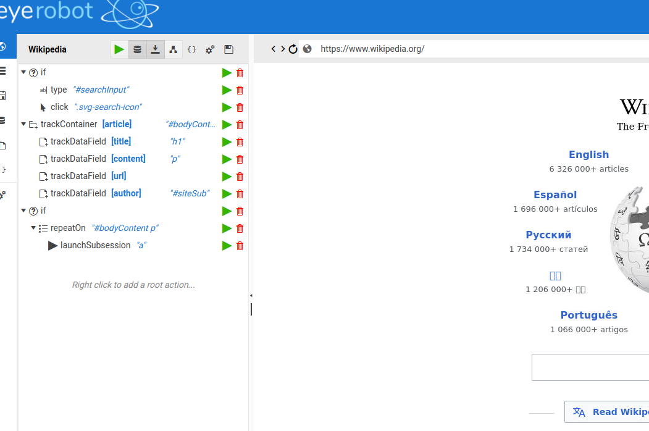The width and height of the screenshot is (649, 431).
Task: Select the trackDataField [url] row
Action: tap(133, 177)
